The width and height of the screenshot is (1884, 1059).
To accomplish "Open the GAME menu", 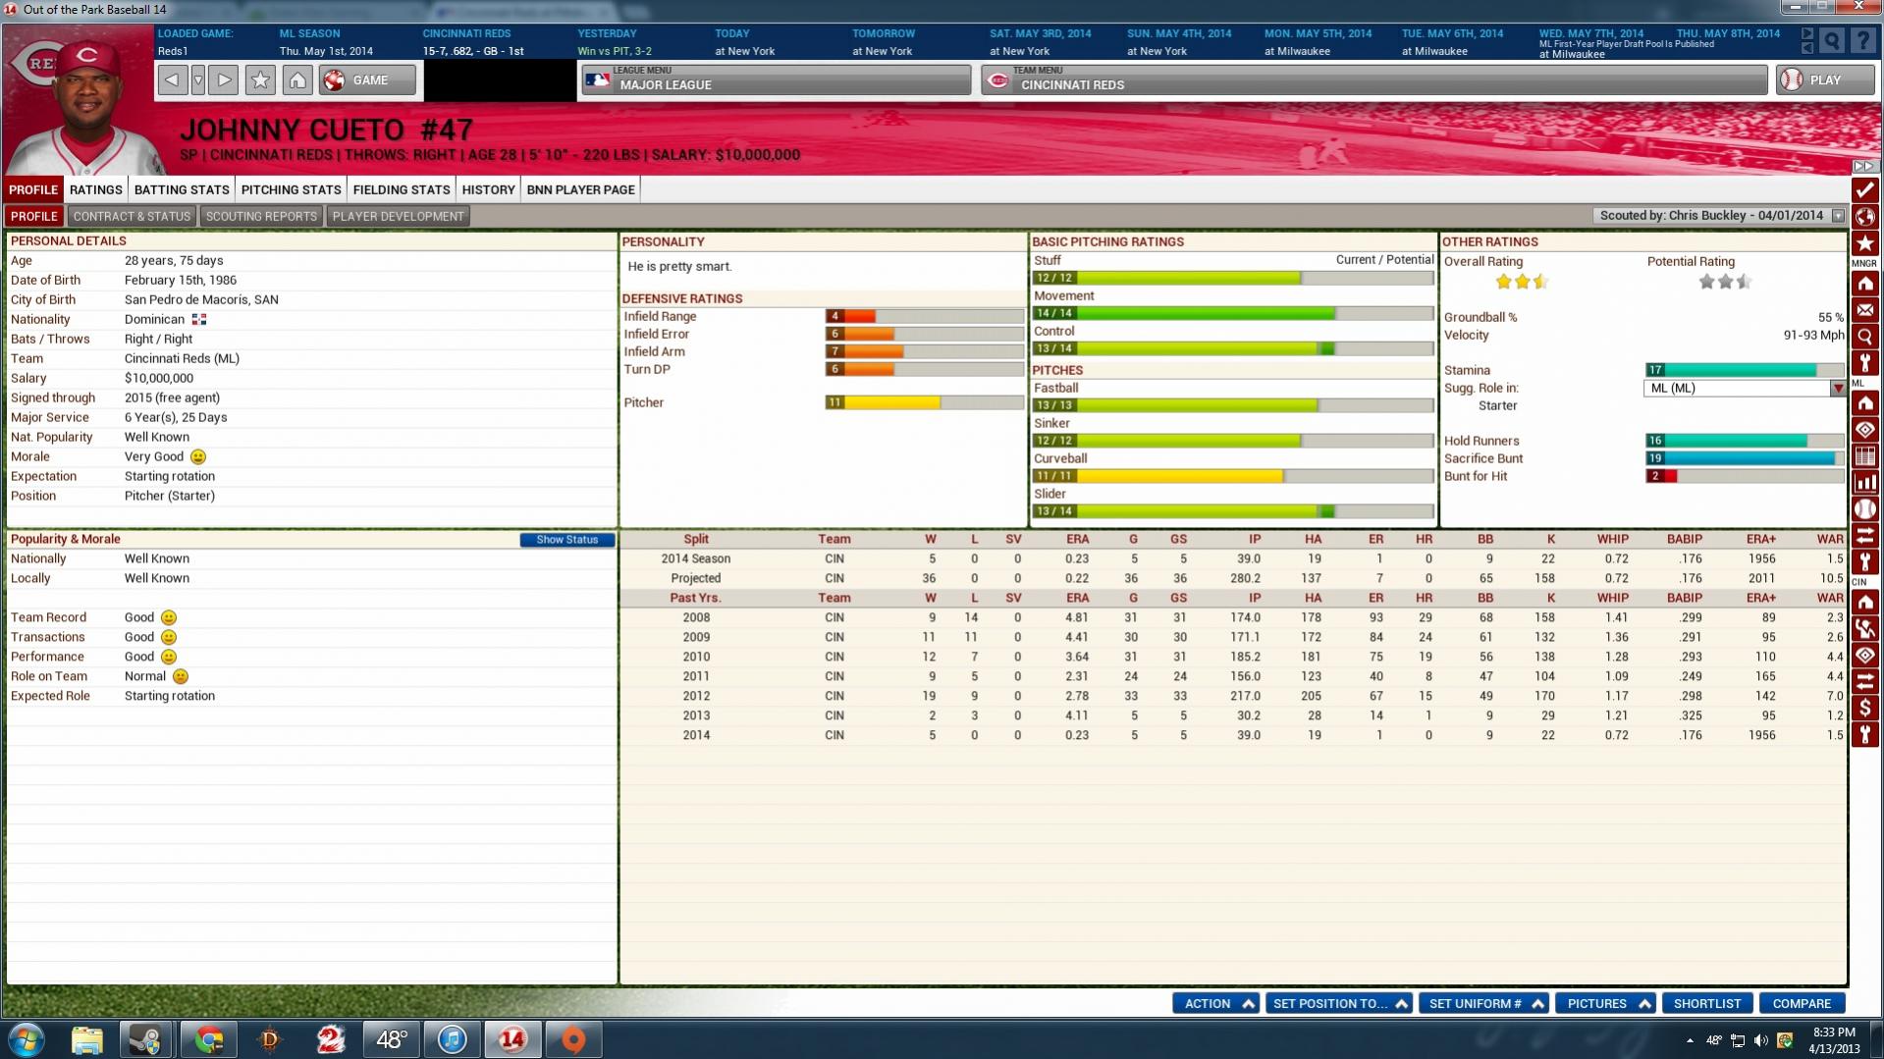I will pos(367,80).
